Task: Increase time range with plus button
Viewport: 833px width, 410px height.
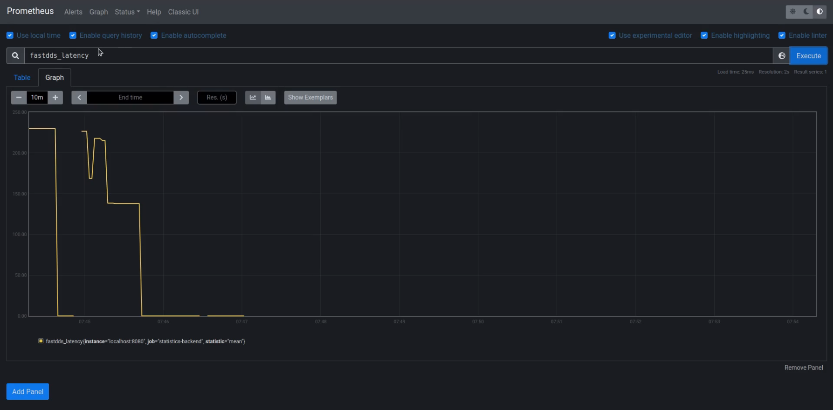Action: click(x=55, y=97)
